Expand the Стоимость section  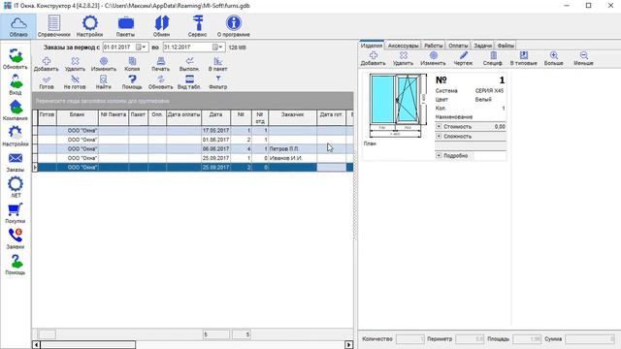[x=439, y=126]
